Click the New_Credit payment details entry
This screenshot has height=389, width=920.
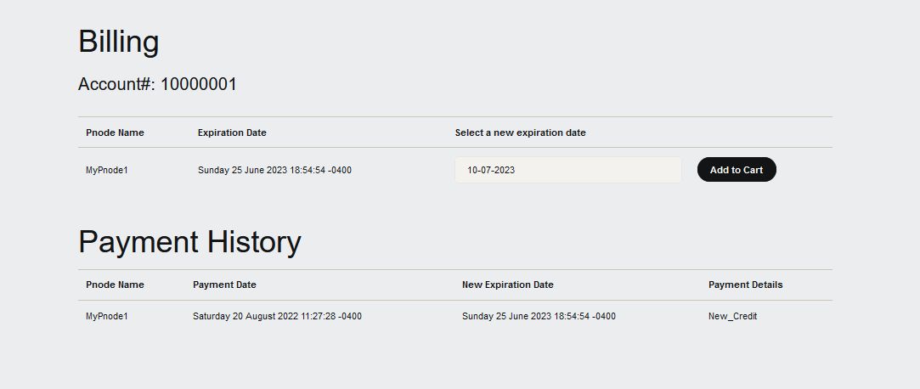pos(732,316)
